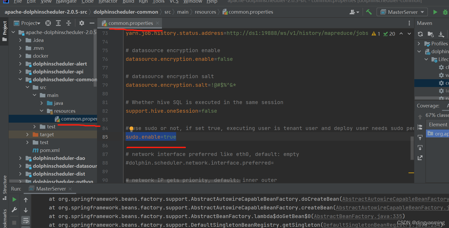This screenshot has width=449, height=228.
Task: Click the Coverage flatten packages icon
Action: [420, 127]
